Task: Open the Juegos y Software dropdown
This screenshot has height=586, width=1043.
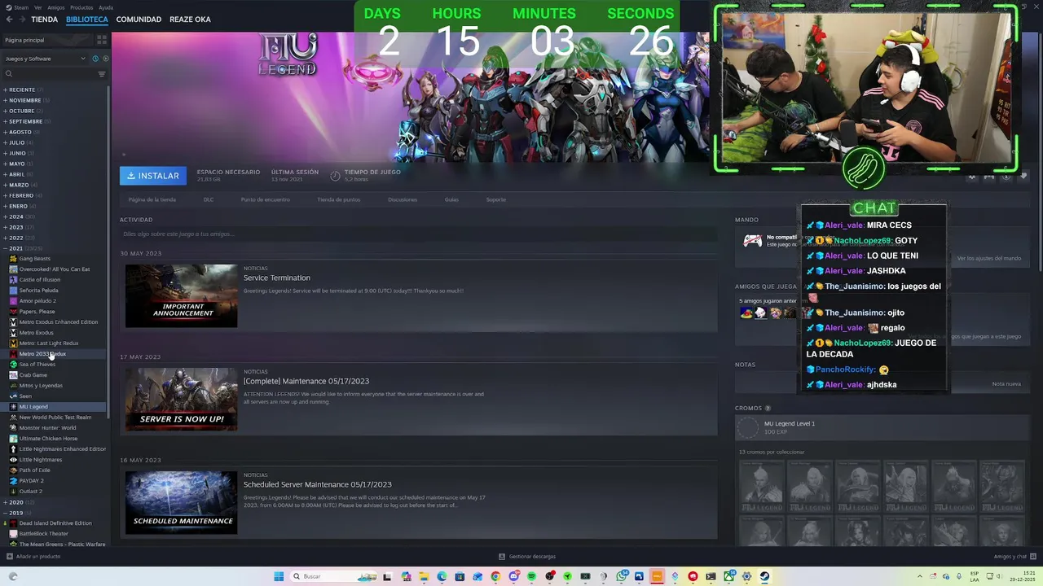Action: 45,59
